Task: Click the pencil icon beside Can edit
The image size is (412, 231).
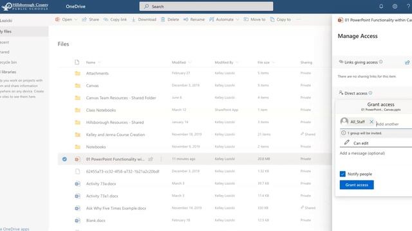Action: 347,142
